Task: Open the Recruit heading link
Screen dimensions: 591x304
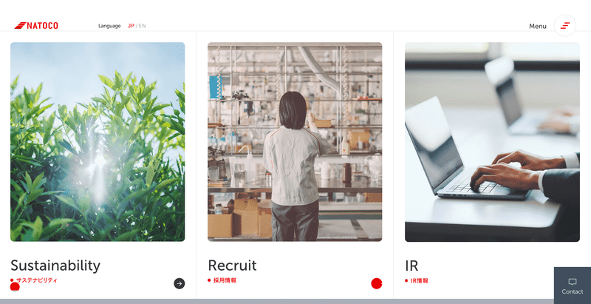Action: coord(232,266)
